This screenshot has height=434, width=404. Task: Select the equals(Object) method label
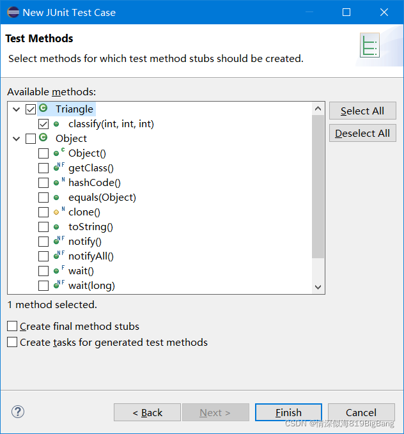(102, 198)
